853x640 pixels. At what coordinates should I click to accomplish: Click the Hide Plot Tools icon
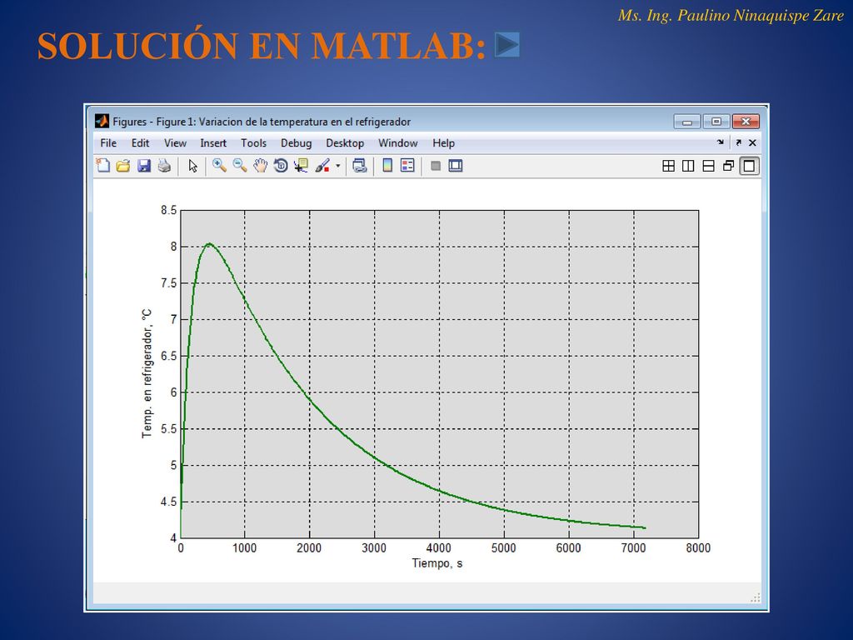point(435,166)
